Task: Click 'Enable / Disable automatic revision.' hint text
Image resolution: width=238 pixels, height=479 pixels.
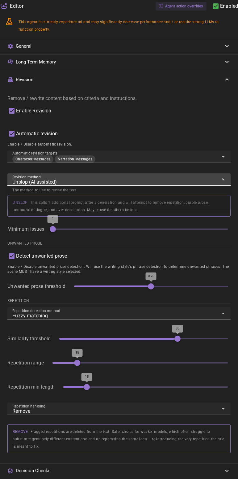Action: coord(40,144)
